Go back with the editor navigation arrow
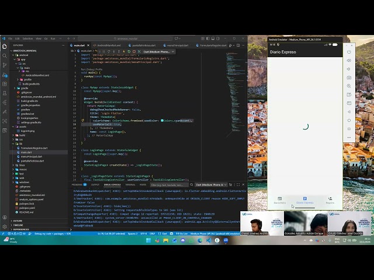This screenshot has height=280, width=374. 69,38
